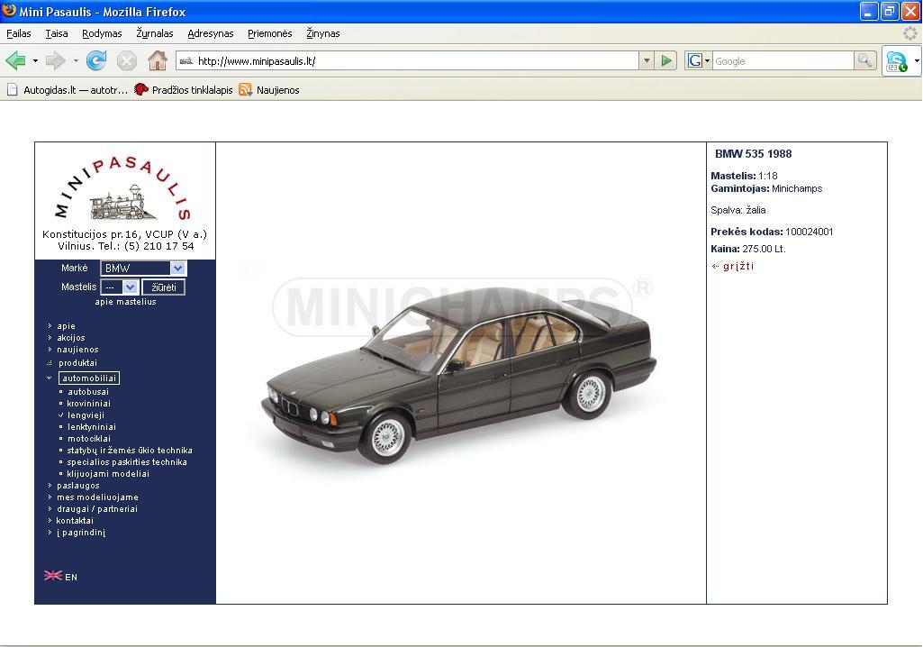Open the akcijos sidebar link
This screenshot has height=647, width=923.
pos(70,338)
